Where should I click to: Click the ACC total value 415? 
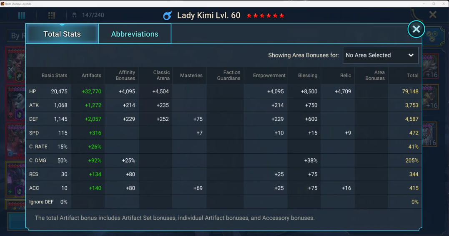(414, 188)
